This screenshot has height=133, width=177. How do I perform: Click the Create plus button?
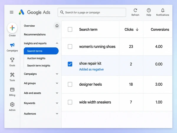point(12,28)
